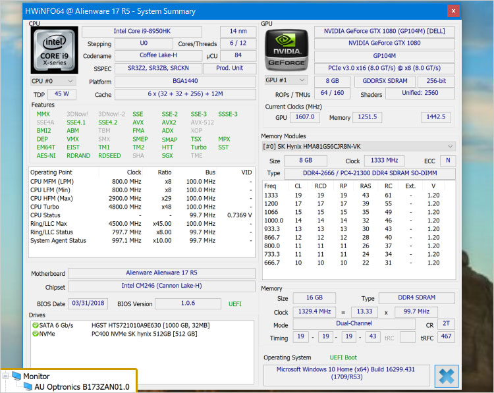Click the Coffee Lake-H codename field
This screenshot has height=393, width=494.
point(158,55)
